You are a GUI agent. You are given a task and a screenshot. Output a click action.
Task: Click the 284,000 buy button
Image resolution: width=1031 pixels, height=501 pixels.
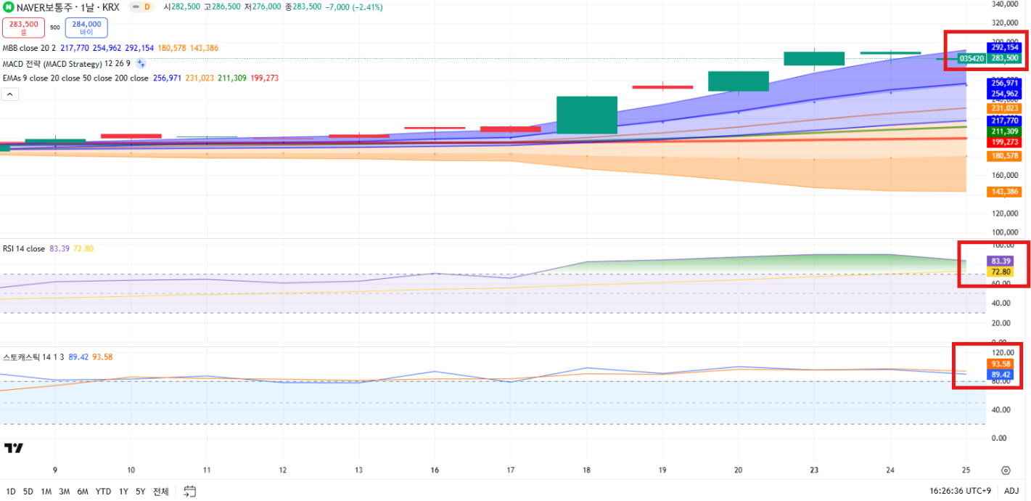(x=86, y=28)
